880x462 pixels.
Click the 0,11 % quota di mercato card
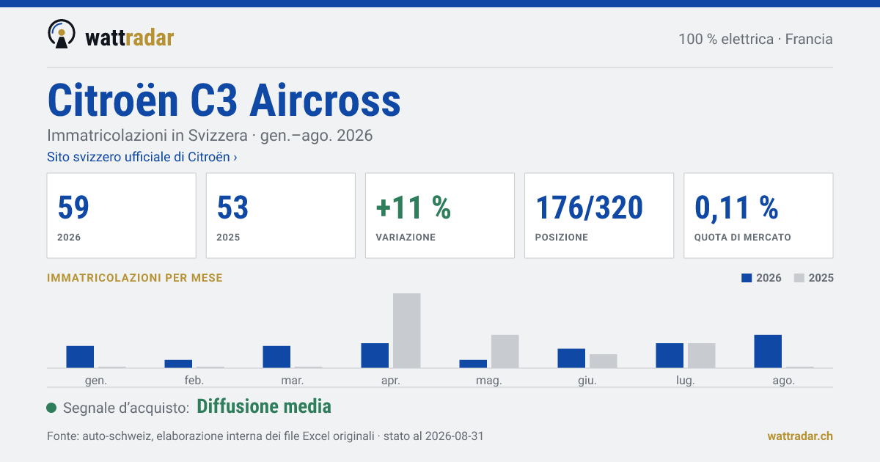758,216
